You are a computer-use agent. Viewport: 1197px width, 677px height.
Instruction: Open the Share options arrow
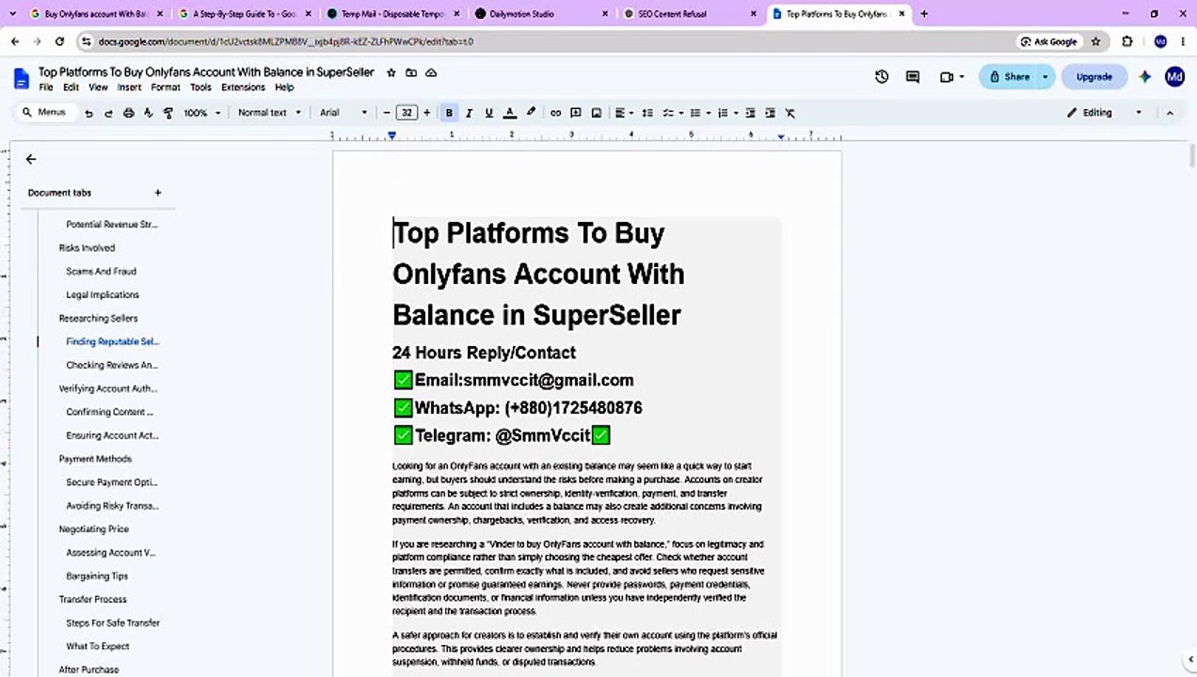point(1045,77)
